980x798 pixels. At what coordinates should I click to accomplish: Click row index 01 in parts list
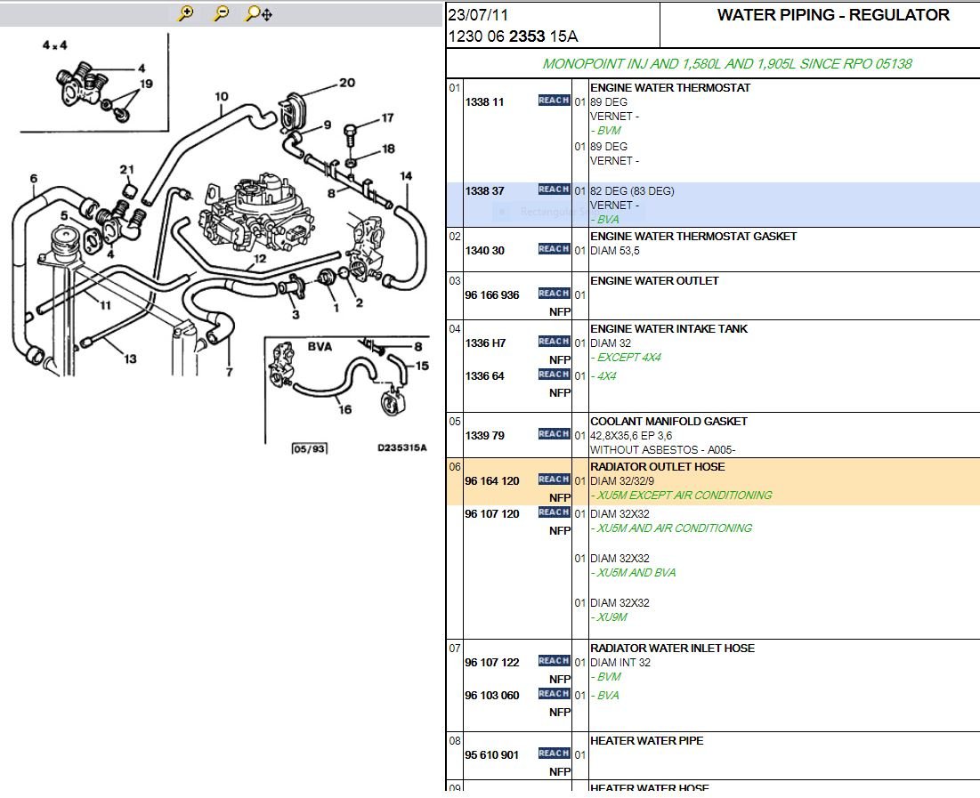tap(454, 88)
